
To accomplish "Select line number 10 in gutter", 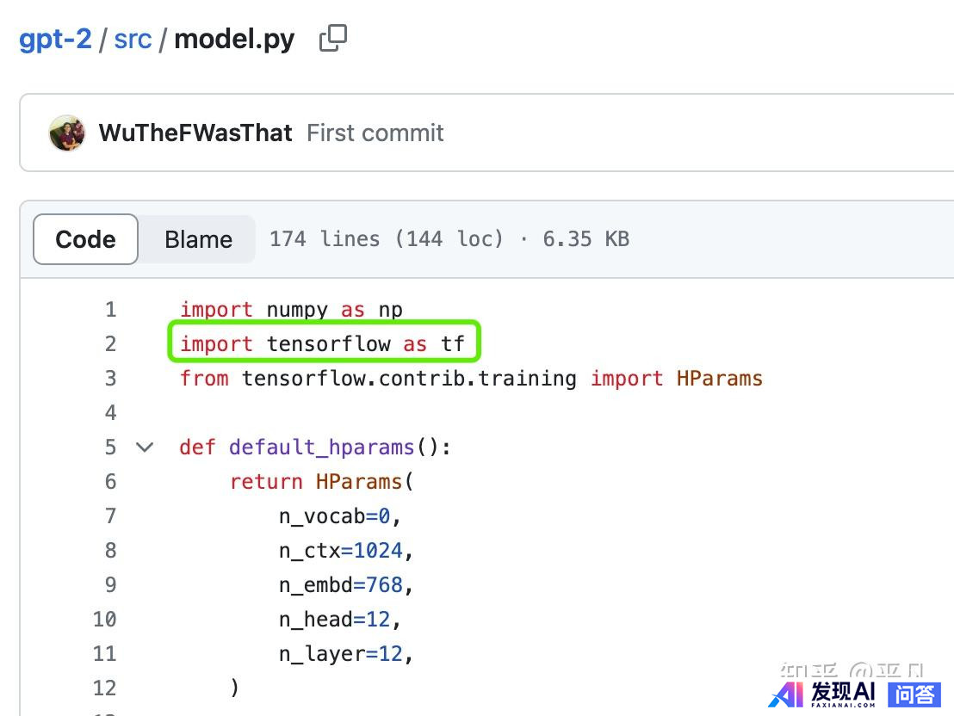I will click(104, 620).
